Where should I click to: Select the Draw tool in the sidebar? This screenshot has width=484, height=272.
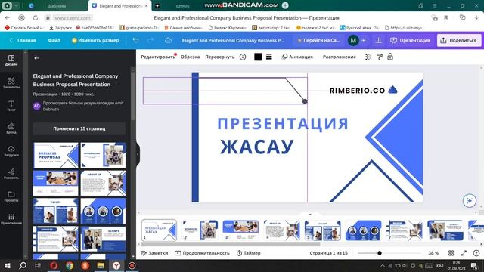tap(11, 174)
